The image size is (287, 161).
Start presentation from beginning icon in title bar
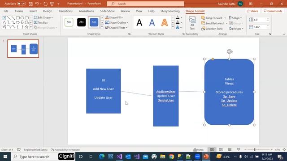tap(52, 4)
